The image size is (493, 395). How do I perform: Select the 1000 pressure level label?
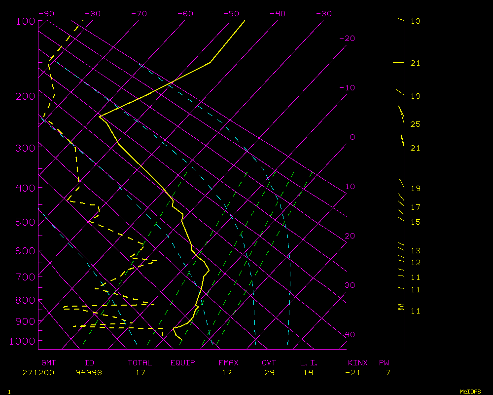23,341
